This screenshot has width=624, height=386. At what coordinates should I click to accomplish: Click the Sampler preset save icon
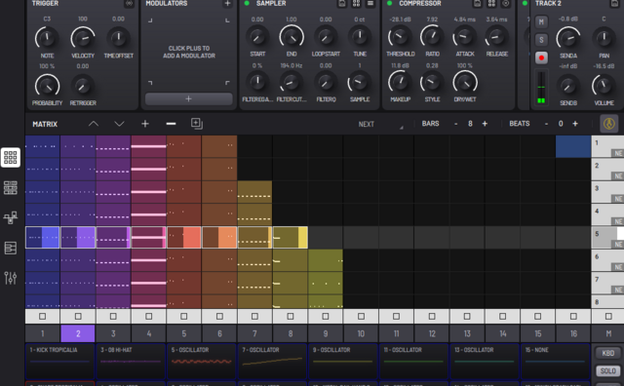[x=342, y=3]
